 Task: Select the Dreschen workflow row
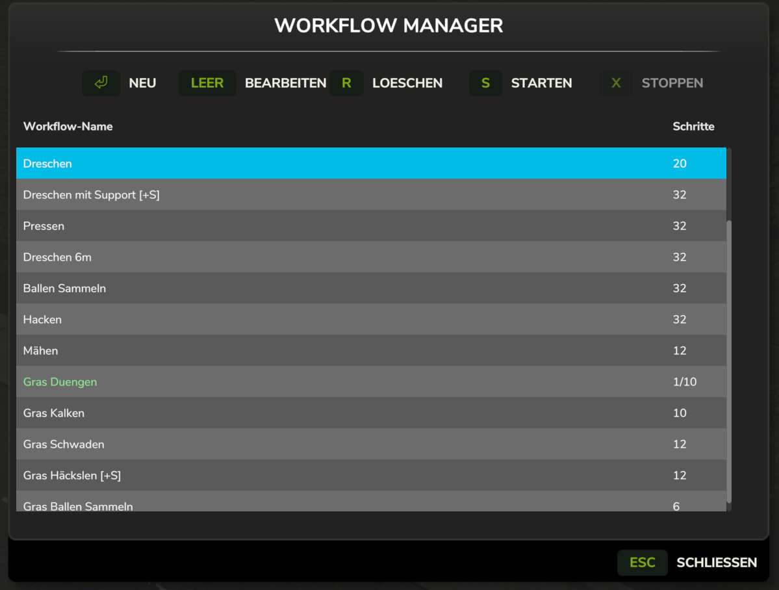(371, 164)
